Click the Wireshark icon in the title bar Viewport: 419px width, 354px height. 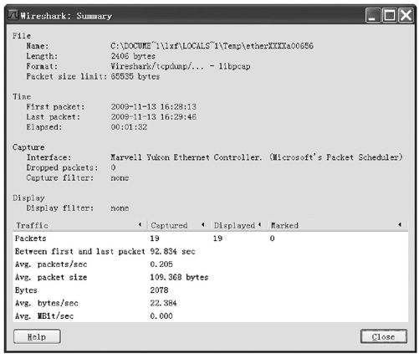click(x=13, y=15)
